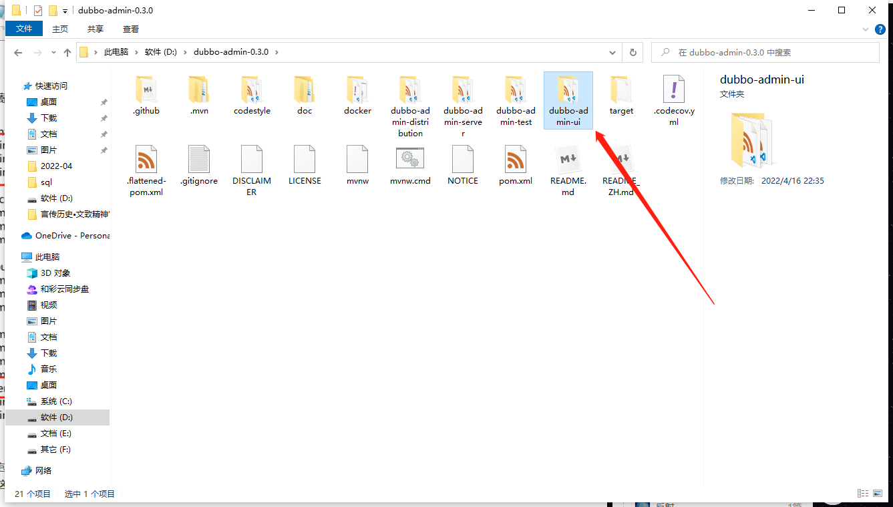893x507 pixels.
Task: Switch to details list view
Action: tap(862, 494)
